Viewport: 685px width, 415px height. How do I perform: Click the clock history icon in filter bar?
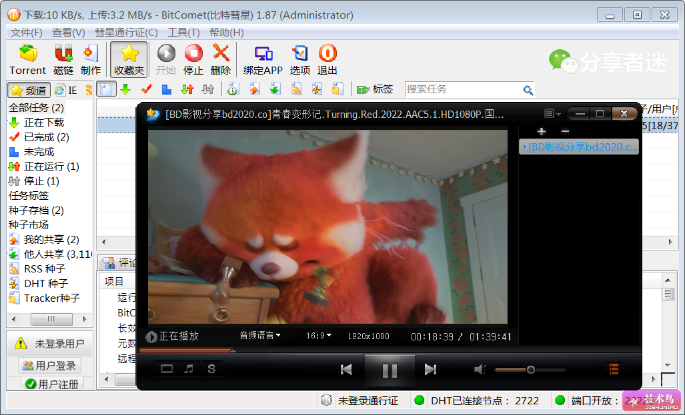coord(233,89)
